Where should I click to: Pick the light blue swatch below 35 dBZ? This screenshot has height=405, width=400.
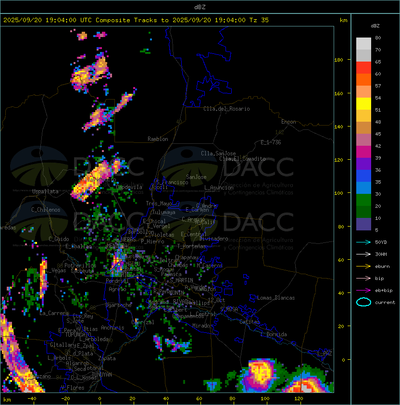[363, 188]
